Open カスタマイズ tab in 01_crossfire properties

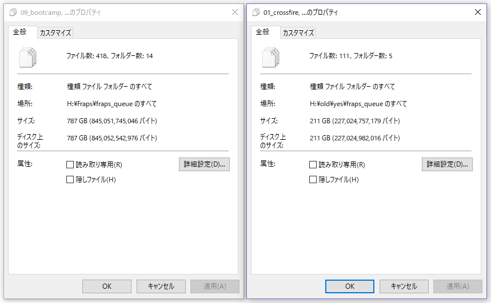298,33
